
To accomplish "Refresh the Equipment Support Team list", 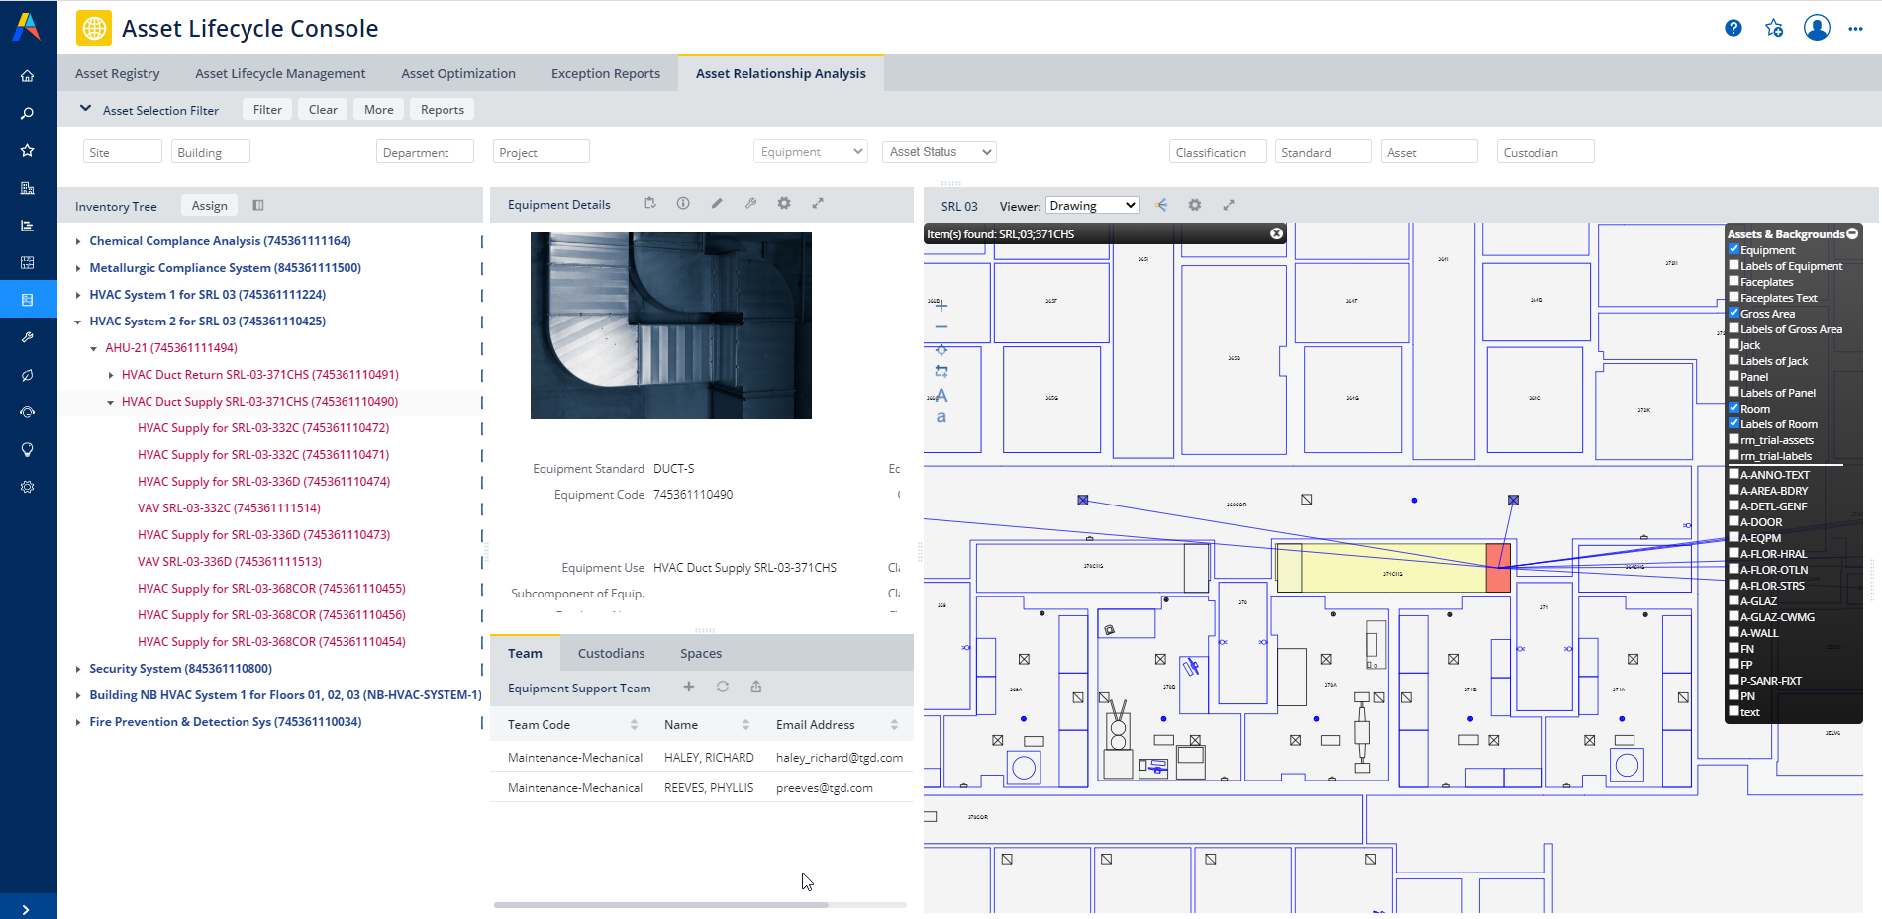I will (x=723, y=688).
